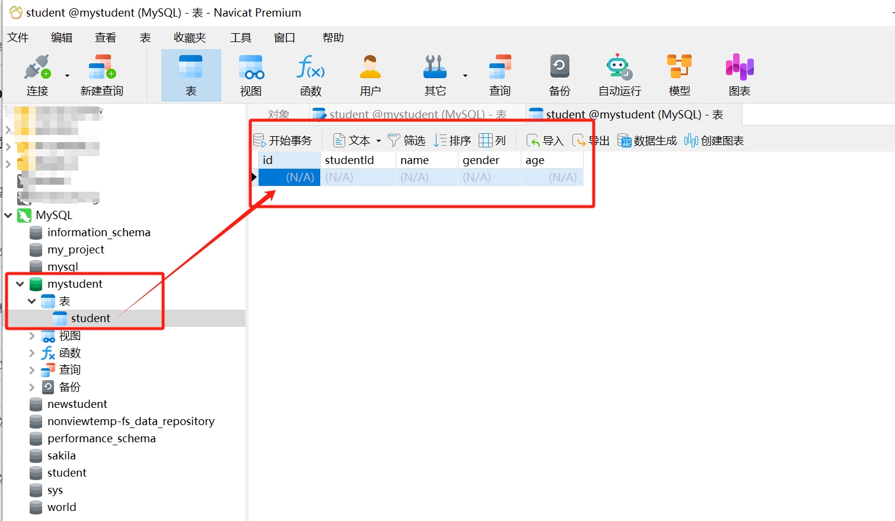895x521 pixels.
Task: Switch to the 对象 tab
Action: 278,114
